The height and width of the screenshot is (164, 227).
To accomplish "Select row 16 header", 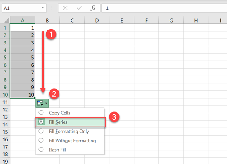I will [5, 139].
